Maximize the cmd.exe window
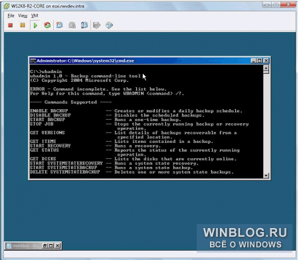The height and width of the screenshot is (260, 299). pyautogui.click(x=260, y=61)
